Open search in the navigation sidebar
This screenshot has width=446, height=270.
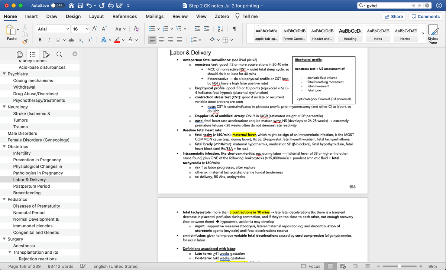(59, 54)
